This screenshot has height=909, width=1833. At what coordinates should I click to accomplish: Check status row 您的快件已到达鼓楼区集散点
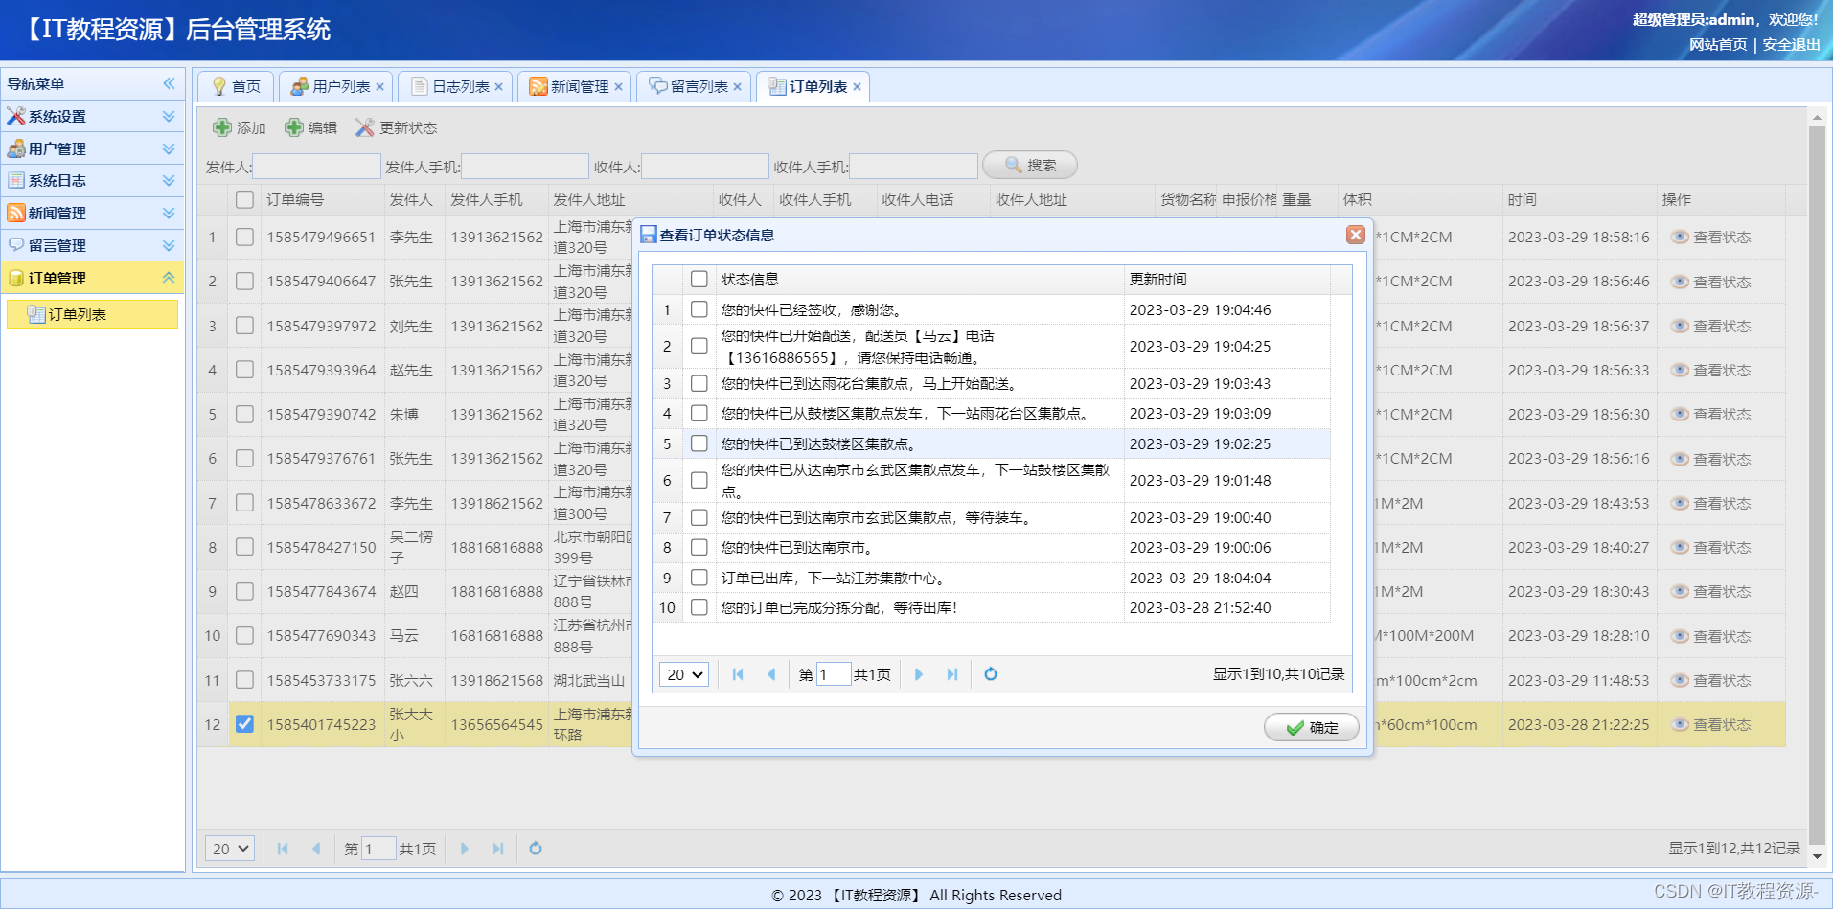point(699,443)
